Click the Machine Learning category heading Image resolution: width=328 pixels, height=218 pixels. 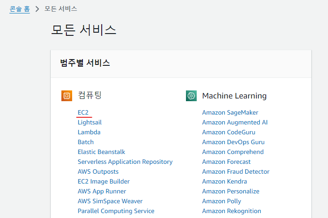tap(234, 96)
